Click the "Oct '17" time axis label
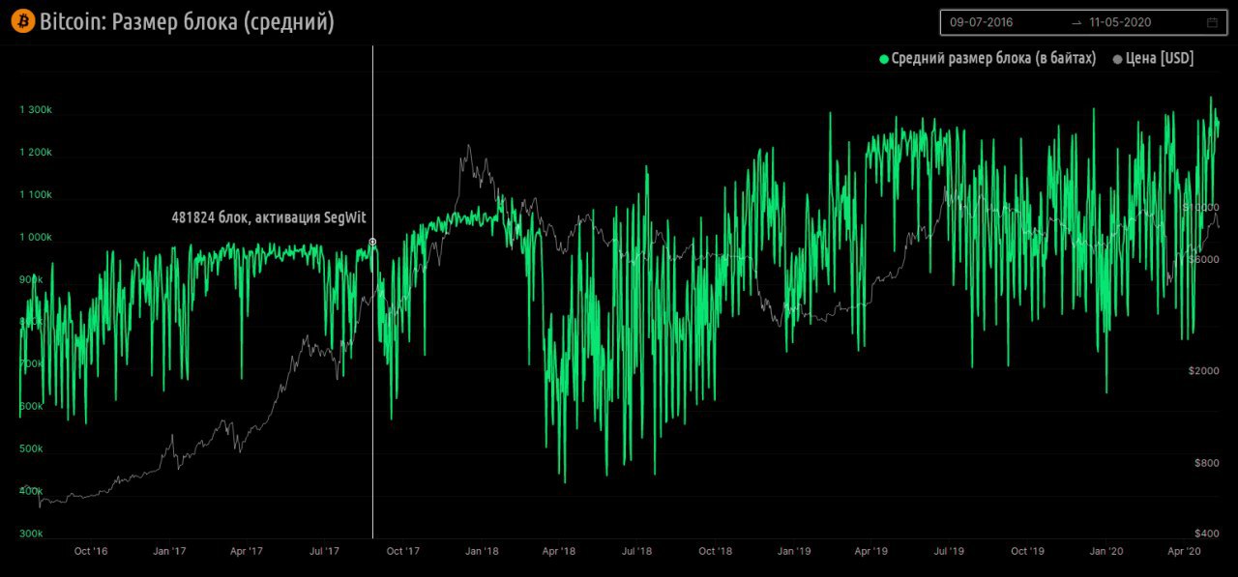Image resolution: width=1238 pixels, height=577 pixels. [402, 552]
